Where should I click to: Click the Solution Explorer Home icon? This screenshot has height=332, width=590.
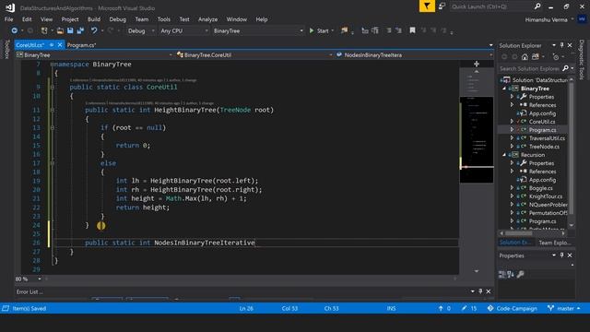coord(525,57)
